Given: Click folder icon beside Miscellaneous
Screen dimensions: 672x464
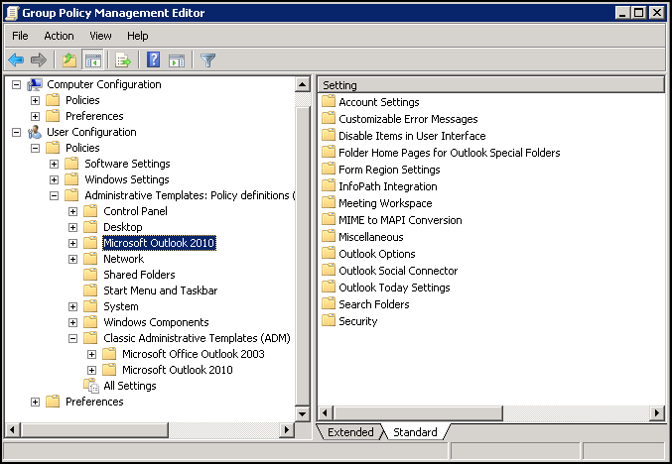Looking at the screenshot, I should pos(329,237).
